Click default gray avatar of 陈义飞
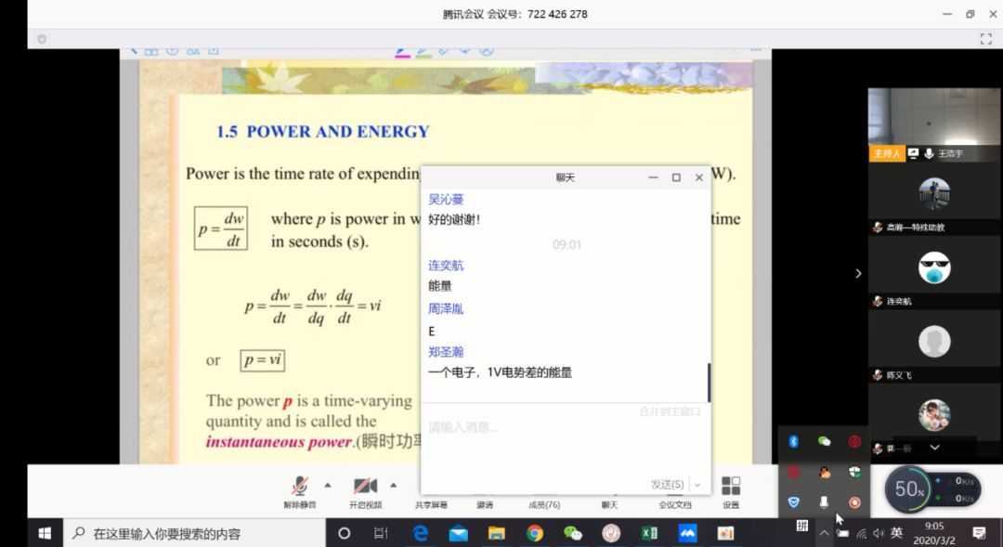Screen dimensions: 1003x547 coord(934,342)
